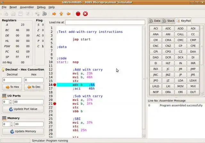Click the Hex input field
Screen dimensions: 205x143
(34, 80)
